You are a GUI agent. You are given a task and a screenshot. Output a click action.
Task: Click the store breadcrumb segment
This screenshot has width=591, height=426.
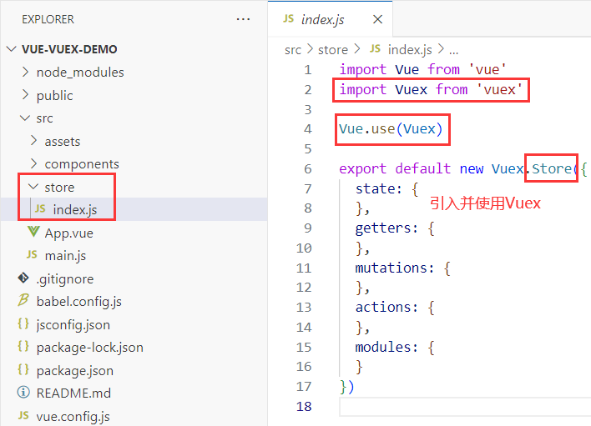tap(333, 49)
